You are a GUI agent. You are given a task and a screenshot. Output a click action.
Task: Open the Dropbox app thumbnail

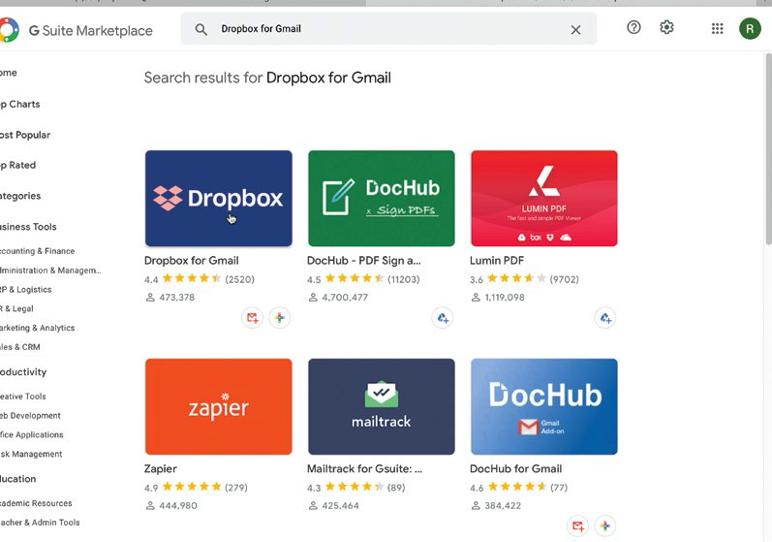tap(219, 199)
